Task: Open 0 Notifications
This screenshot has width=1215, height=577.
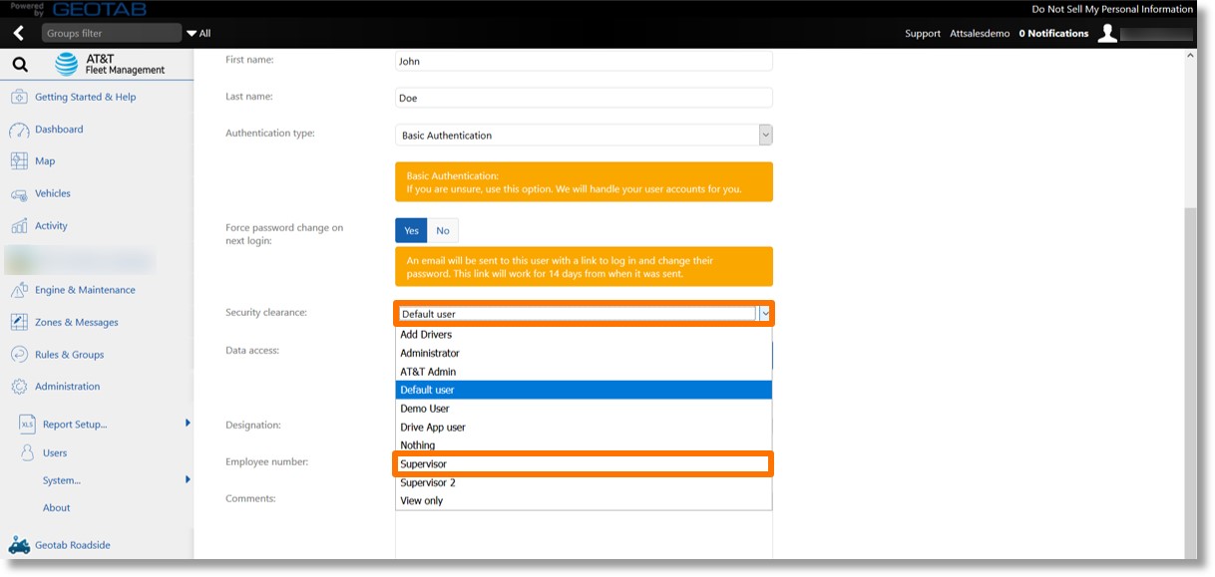Action: (1053, 34)
